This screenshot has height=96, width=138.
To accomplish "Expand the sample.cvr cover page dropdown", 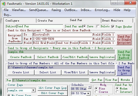I will [x=33, y=90].
